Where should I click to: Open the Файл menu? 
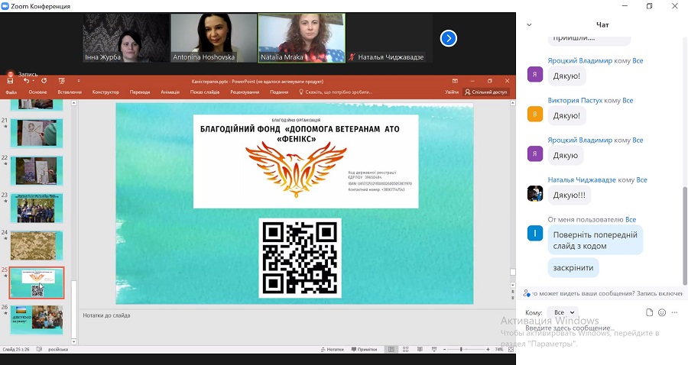point(11,92)
